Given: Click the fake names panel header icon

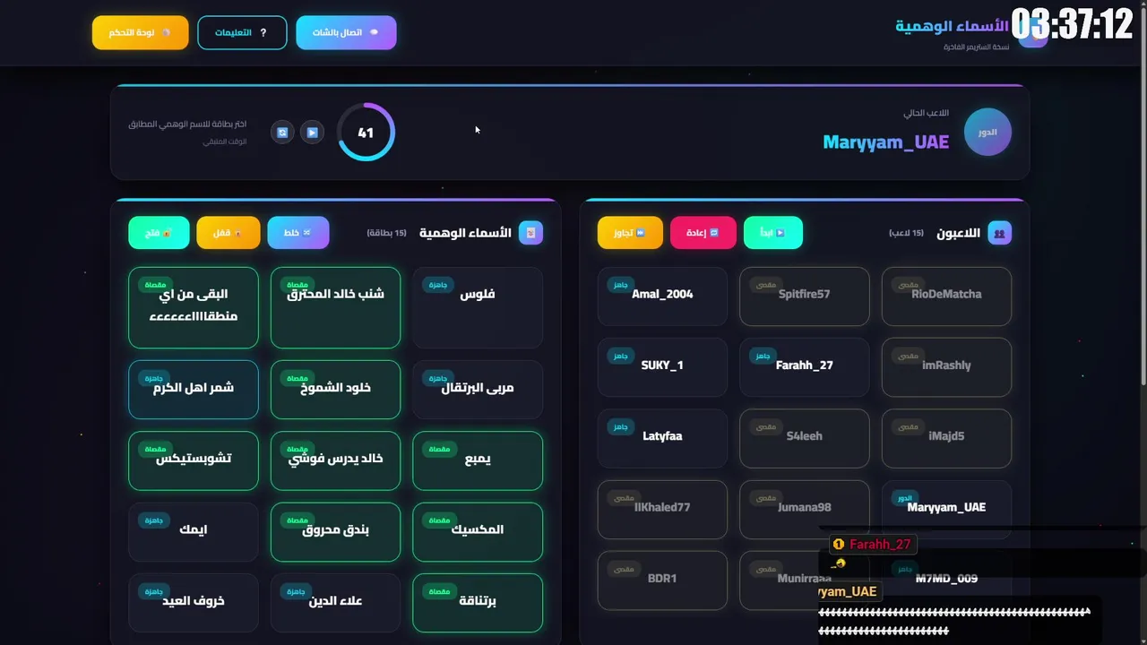Looking at the screenshot, I should point(530,233).
